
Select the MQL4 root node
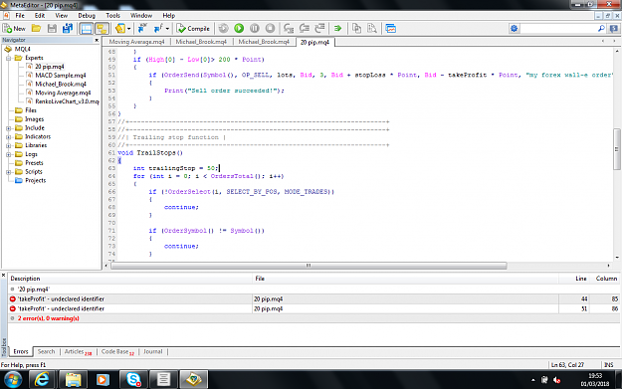pyautogui.click(x=22, y=49)
